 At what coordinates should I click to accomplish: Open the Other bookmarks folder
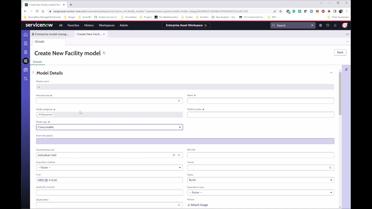pyautogui.click(x=338, y=17)
